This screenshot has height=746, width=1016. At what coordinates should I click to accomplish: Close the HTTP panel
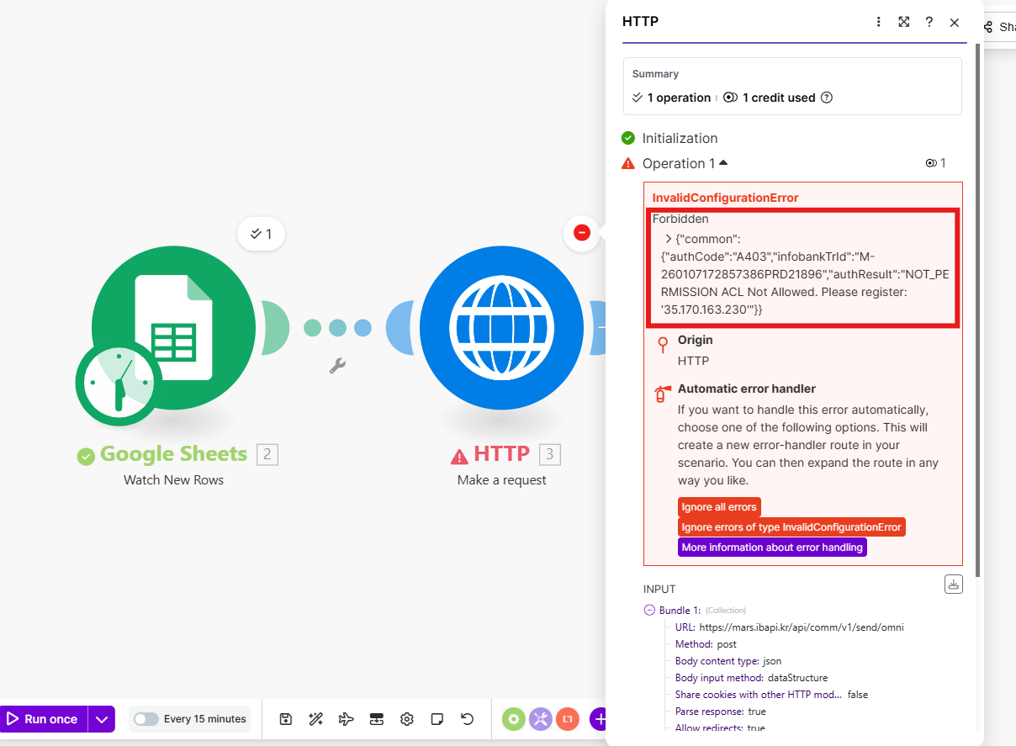tap(955, 23)
